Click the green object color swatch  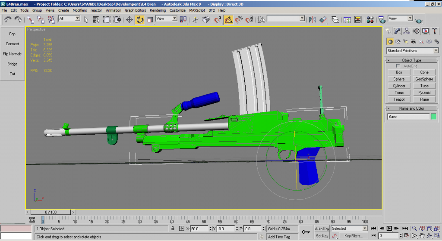tap(433, 117)
